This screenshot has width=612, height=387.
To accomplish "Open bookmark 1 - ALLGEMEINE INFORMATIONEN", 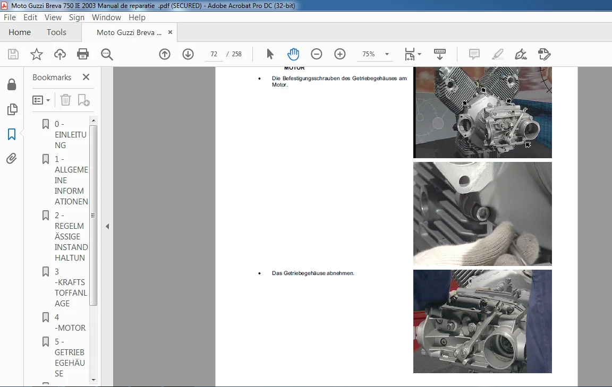I will 71,180.
